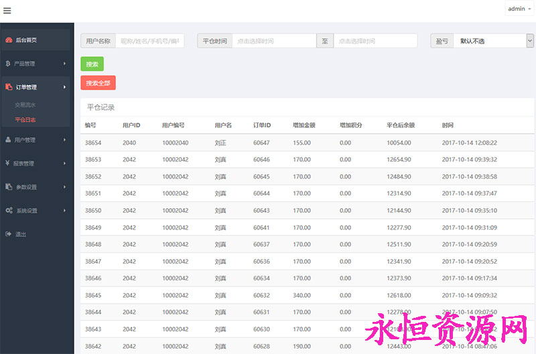Click the 订单ID column header

click(262, 125)
